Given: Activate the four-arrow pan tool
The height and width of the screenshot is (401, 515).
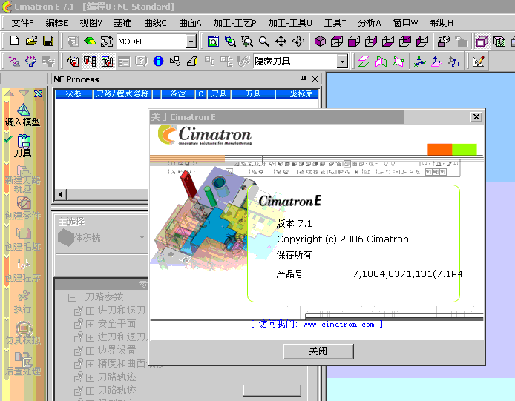Looking at the screenshot, I should 281,42.
